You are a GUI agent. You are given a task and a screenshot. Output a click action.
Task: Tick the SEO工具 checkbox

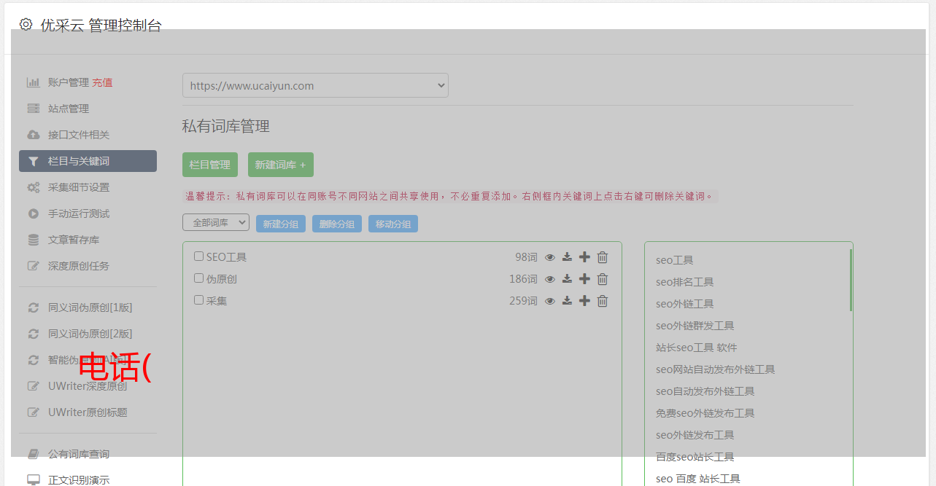198,256
